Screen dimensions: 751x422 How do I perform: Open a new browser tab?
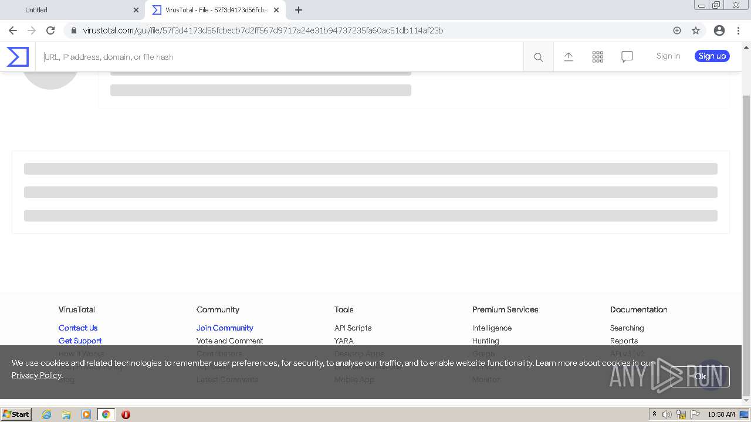pyautogui.click(x=299, y=10)
